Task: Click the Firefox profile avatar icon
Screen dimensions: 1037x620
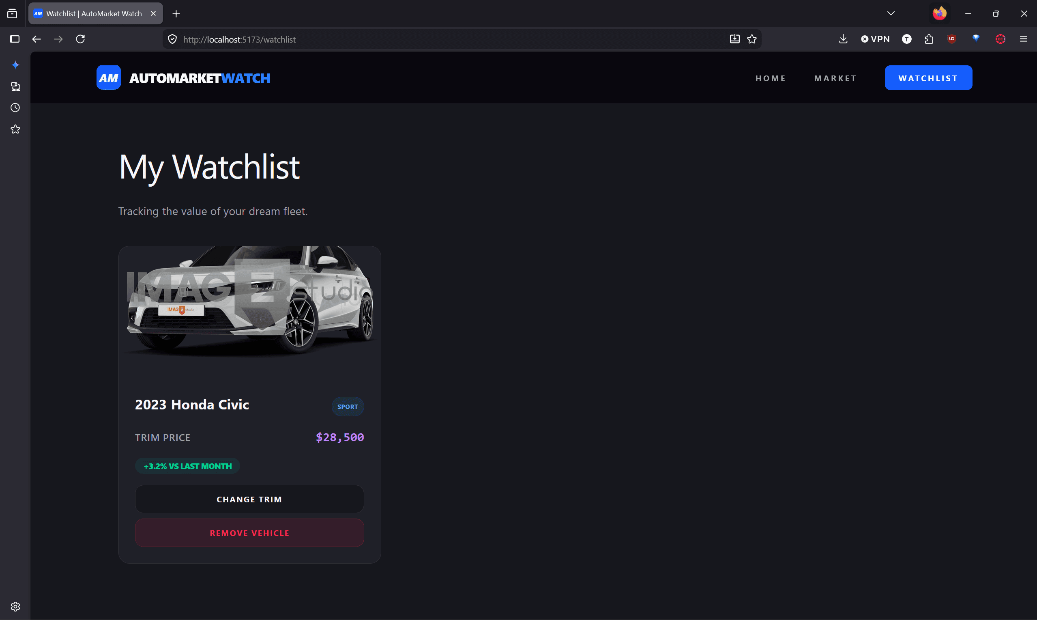Action: 939,13
